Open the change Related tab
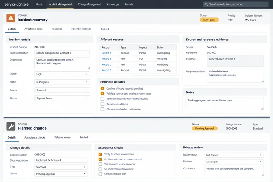Image resolution: width=273 pixels, height=182 pixels. click(x=84, y=137)
